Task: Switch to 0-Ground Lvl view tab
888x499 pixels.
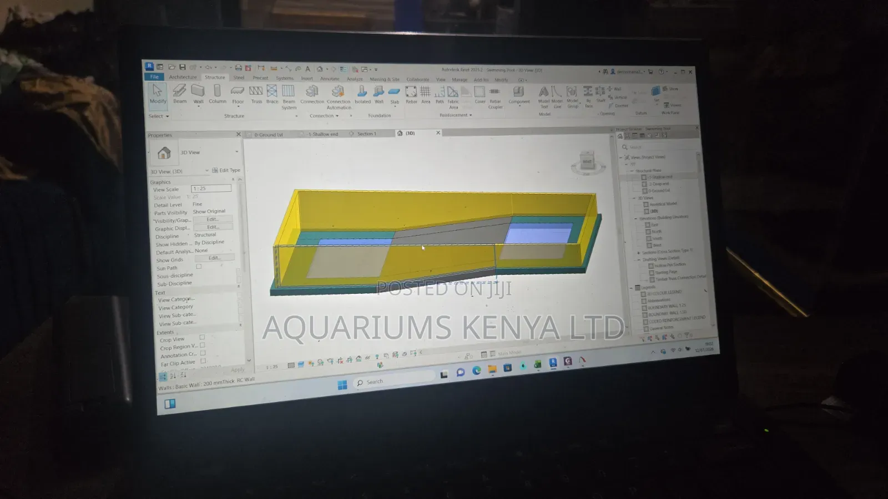Action: point(269,134)
